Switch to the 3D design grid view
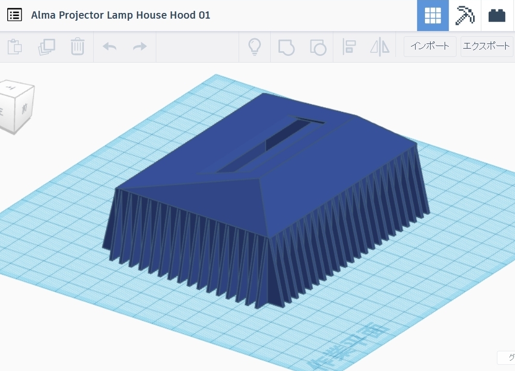The height and width of the screenshot is (371, 515). point(433,16)
